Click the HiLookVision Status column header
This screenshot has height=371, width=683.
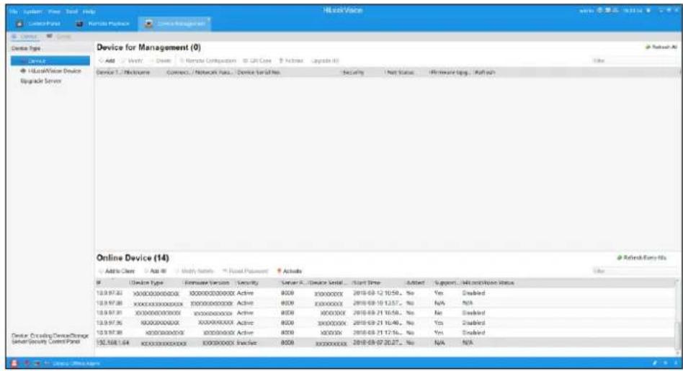pos(488,282)
